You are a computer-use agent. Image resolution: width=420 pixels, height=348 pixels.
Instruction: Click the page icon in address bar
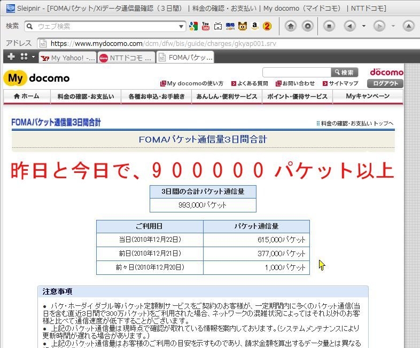tap(43, 43)
